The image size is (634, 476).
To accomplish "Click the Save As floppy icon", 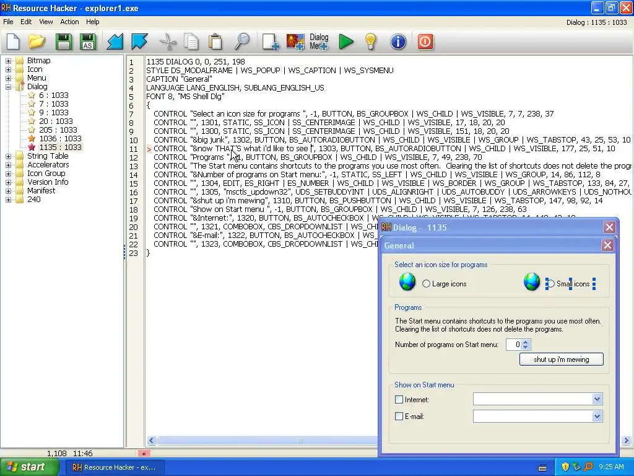I will tap(88, 42).
